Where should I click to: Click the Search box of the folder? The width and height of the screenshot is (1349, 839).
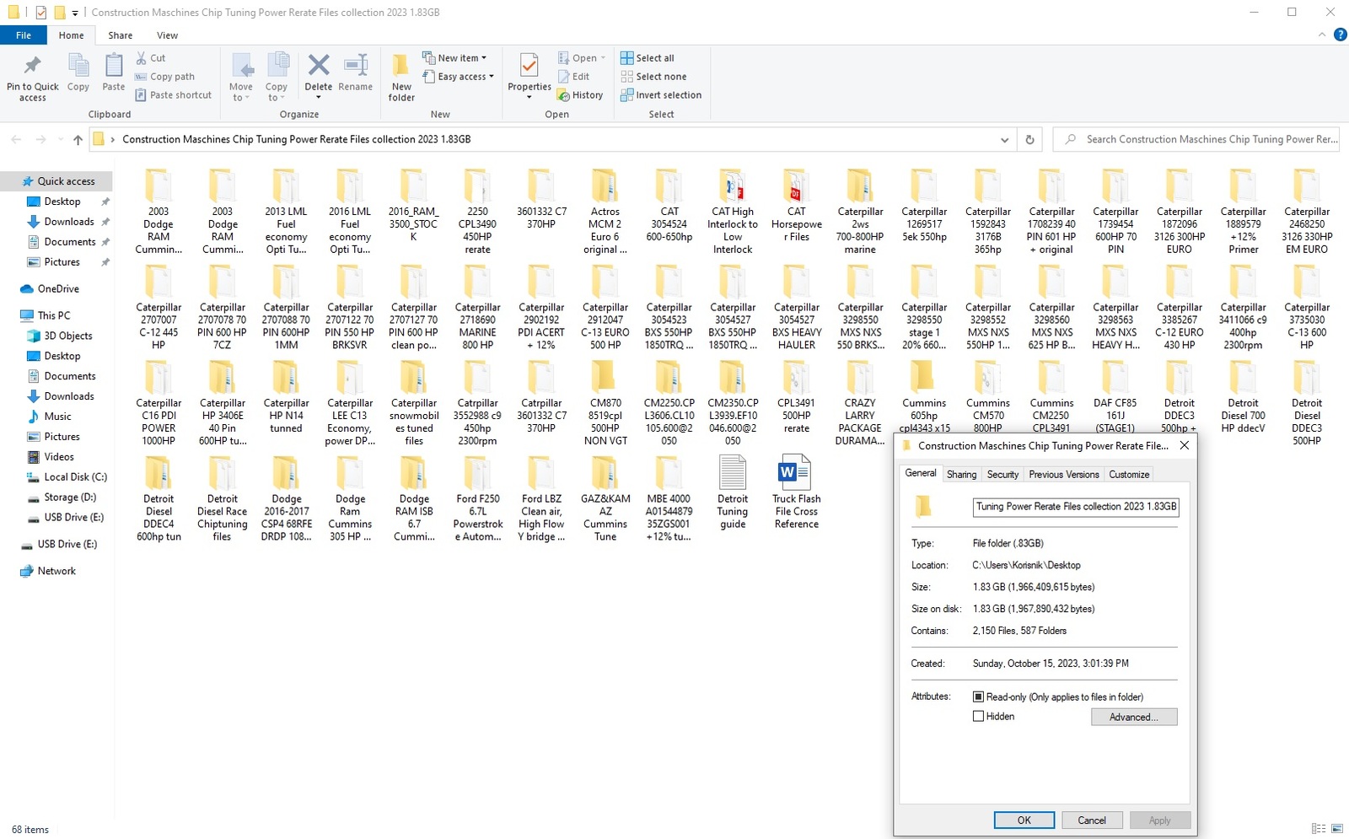point(1196,140)
